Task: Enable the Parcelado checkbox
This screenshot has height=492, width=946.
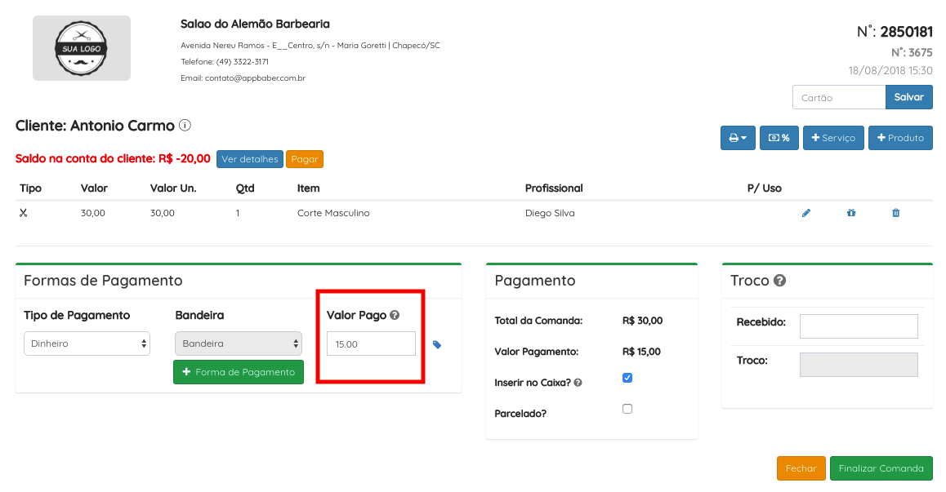Action: [627, 409]
